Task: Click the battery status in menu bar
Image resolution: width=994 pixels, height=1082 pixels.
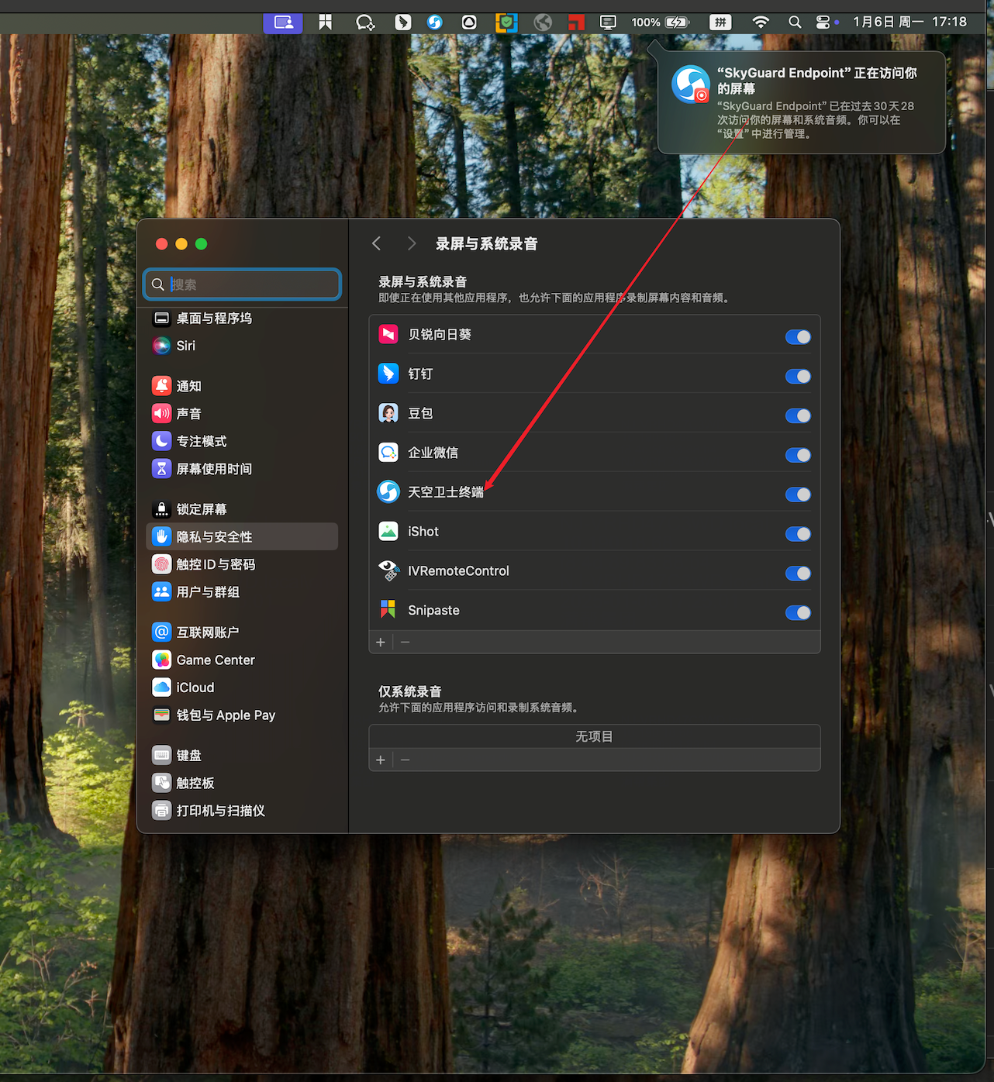Action: pos(660,22)
